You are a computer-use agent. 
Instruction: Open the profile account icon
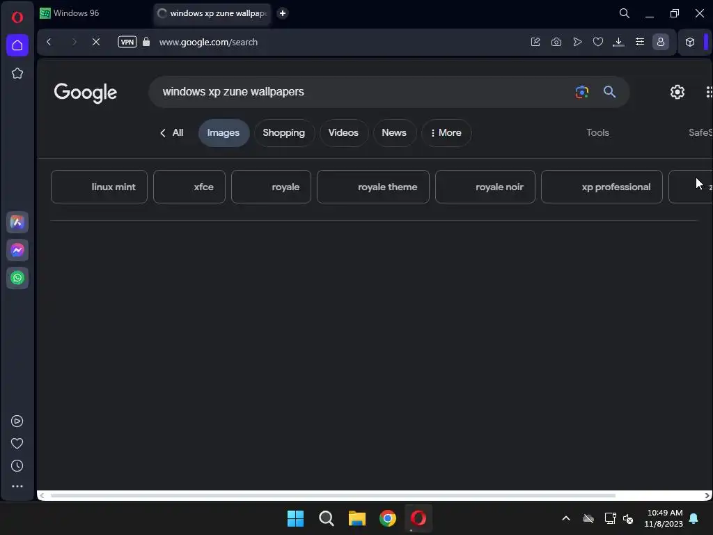point(661,42)
